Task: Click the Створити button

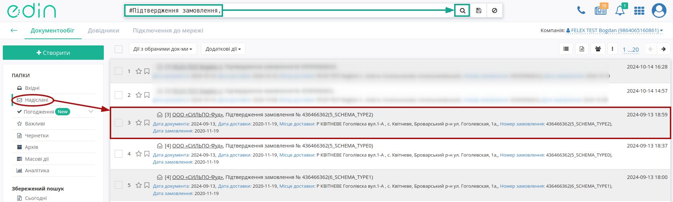Action: pyautogui.click(x=53, y=53)
